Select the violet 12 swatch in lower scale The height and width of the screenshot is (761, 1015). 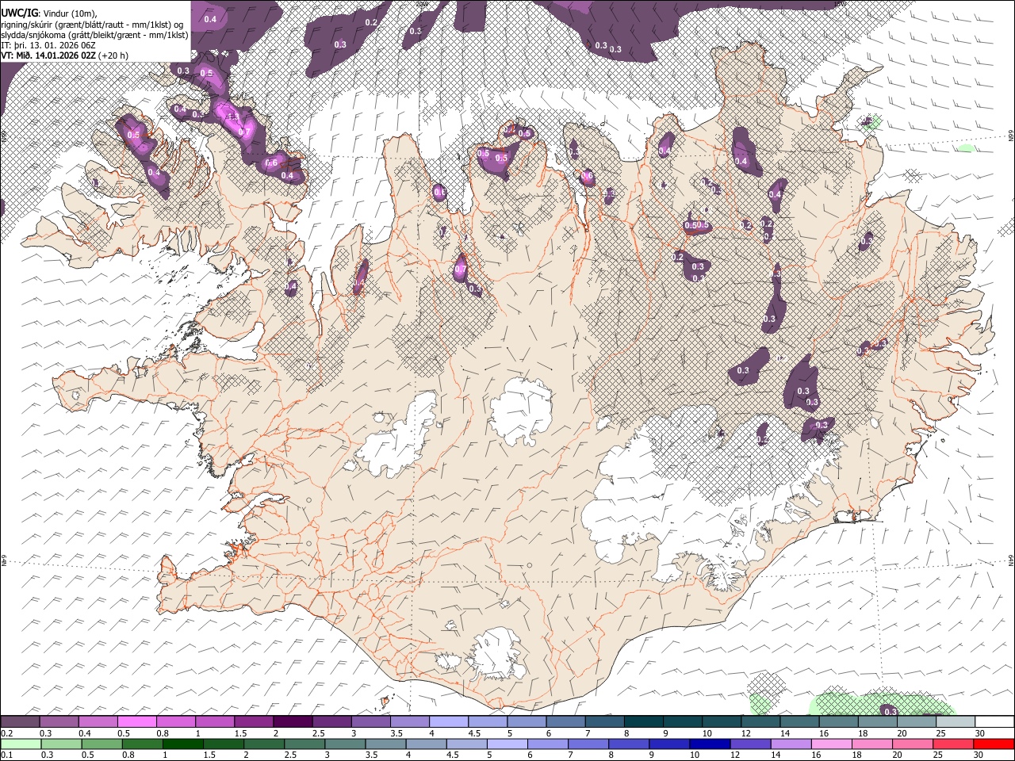[750, 744]
